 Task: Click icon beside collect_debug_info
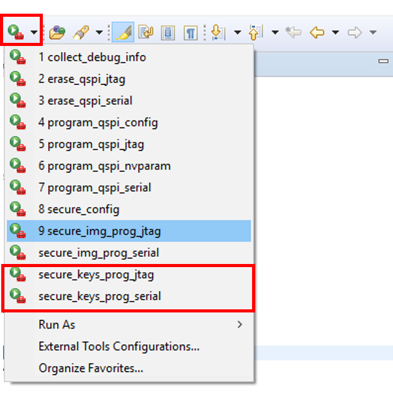tap(17, 57)
